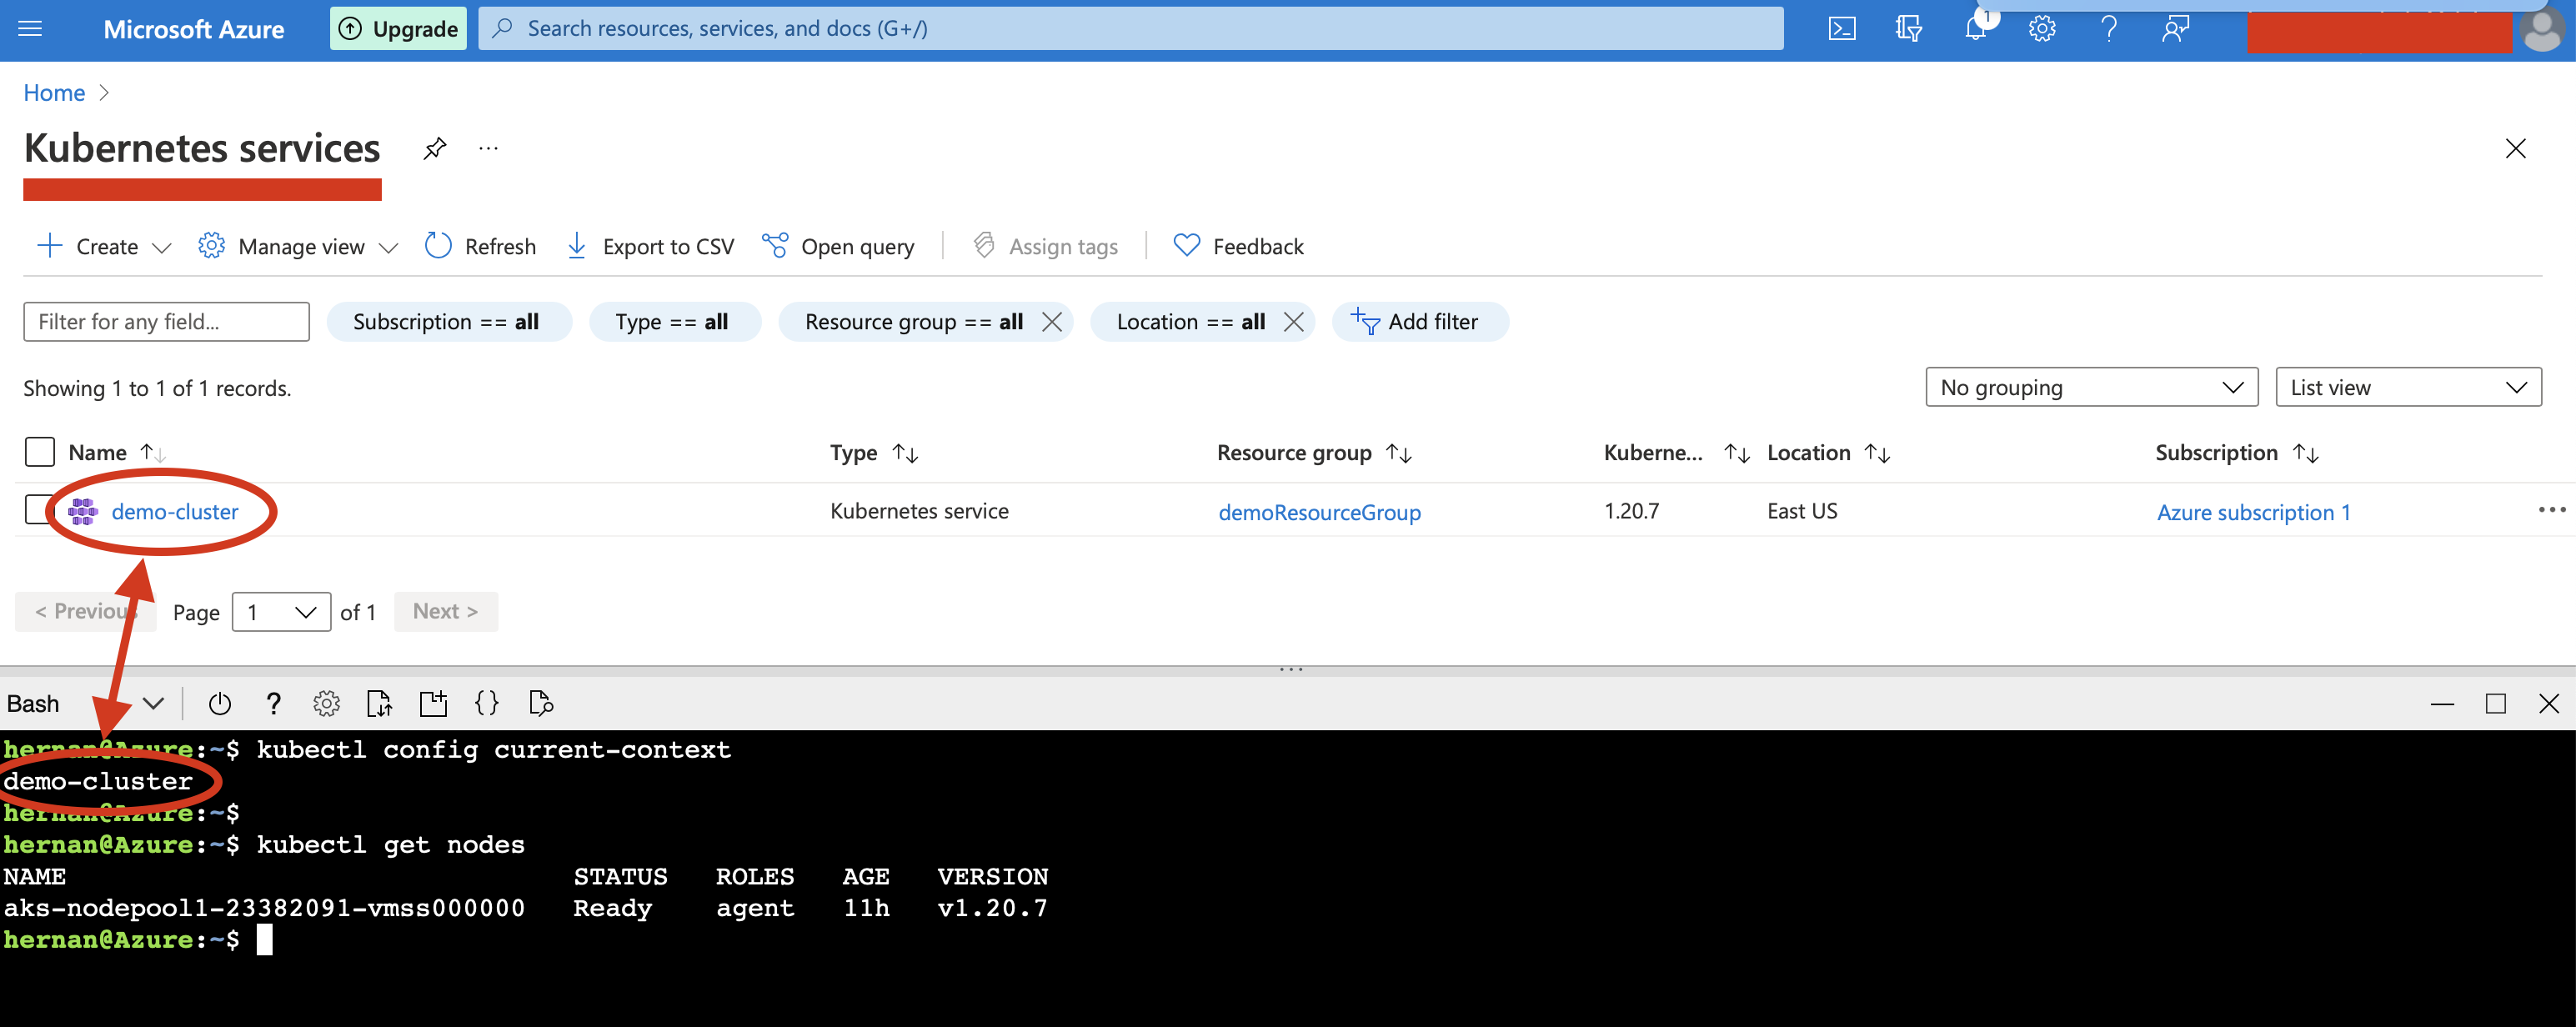Maximize the Cloud Shell pane
2576x1027 pixels.
tap(2495, 704)
